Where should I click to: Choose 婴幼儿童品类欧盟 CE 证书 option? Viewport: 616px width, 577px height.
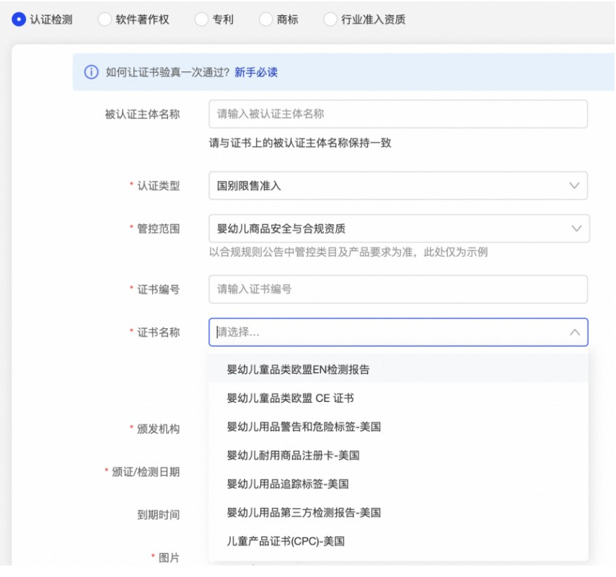pos(291,398)
